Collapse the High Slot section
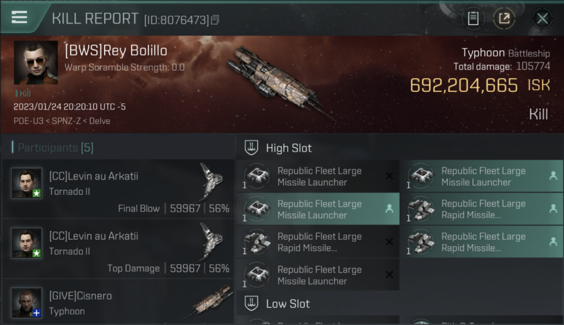 click(289, 148)
